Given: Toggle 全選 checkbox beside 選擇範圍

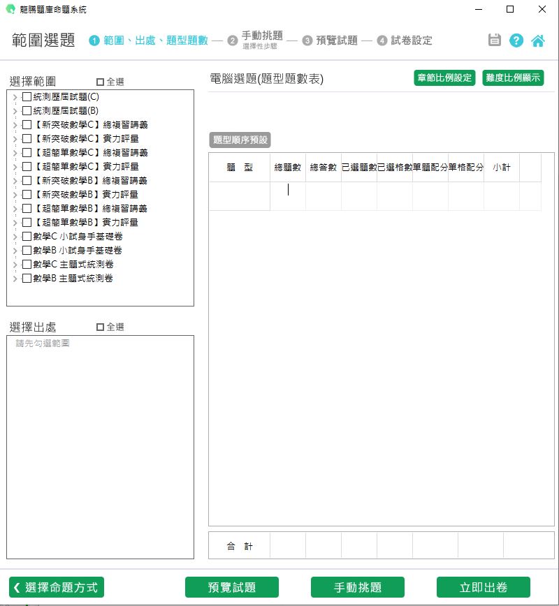Looking at the screenshot, I should 100,82.
